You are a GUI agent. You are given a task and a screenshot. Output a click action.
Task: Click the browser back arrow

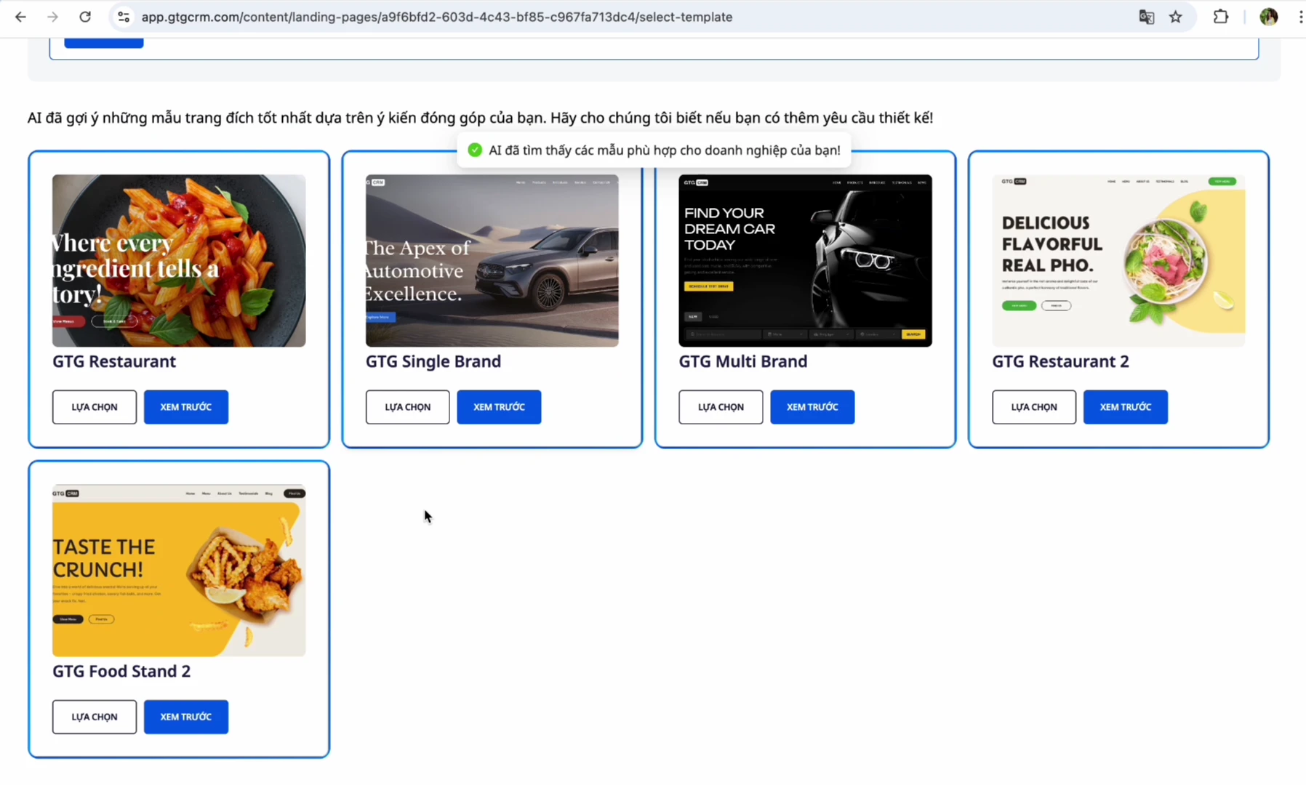20,17
